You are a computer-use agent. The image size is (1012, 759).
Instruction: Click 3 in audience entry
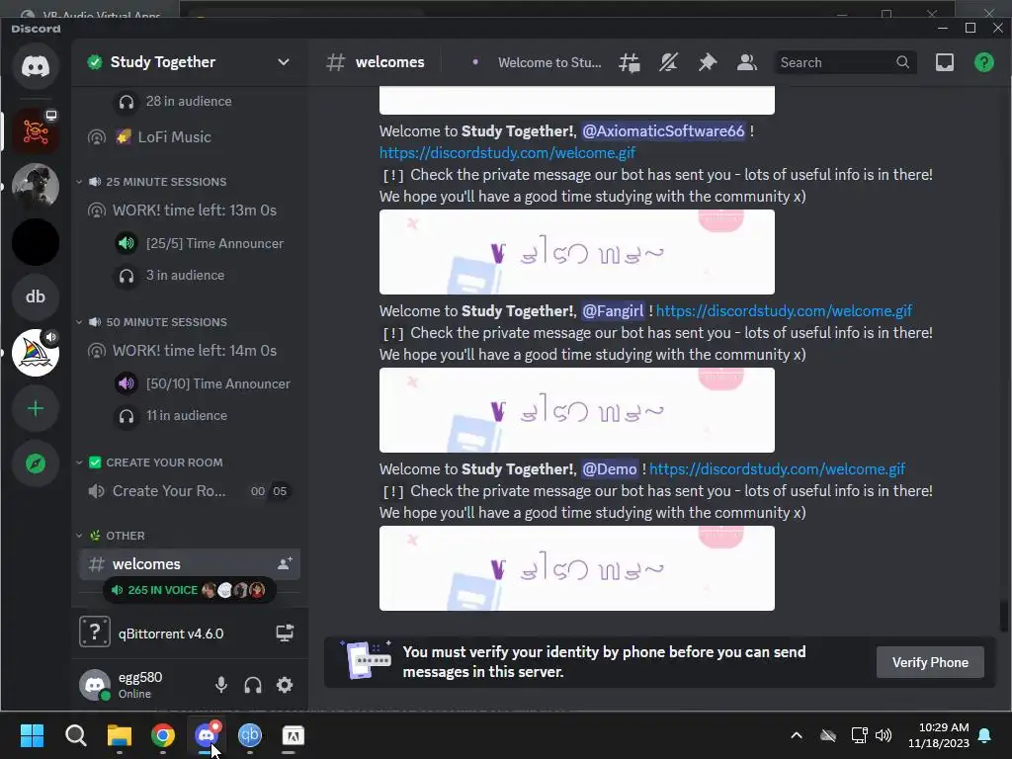click(x=170, y=276)
